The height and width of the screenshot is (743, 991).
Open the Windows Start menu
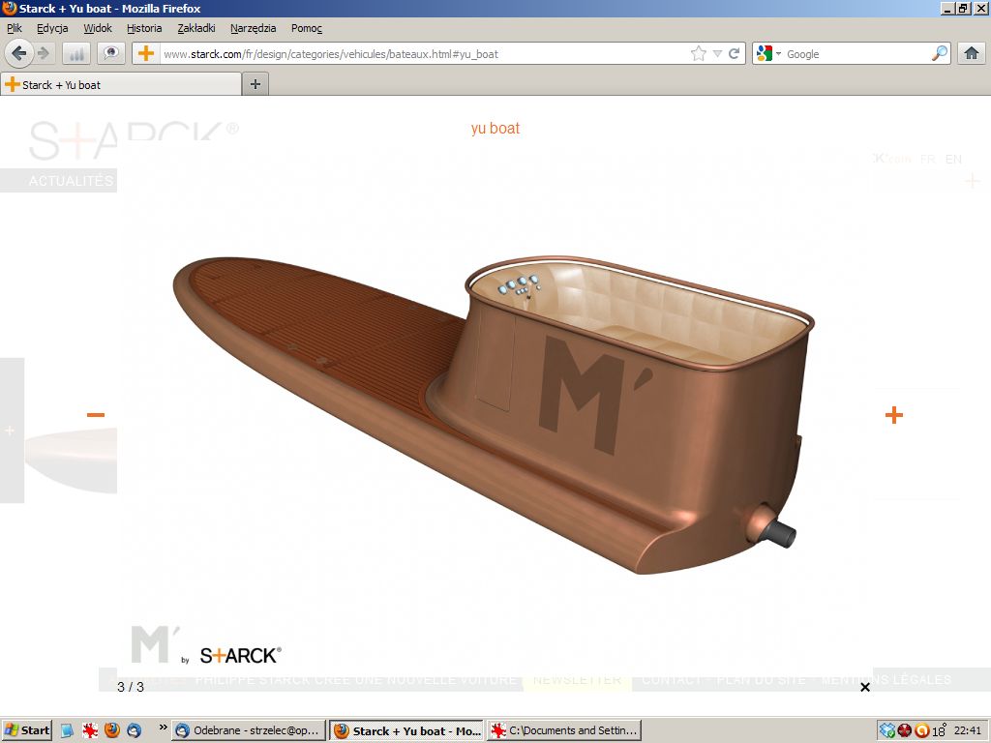[26, 731]
